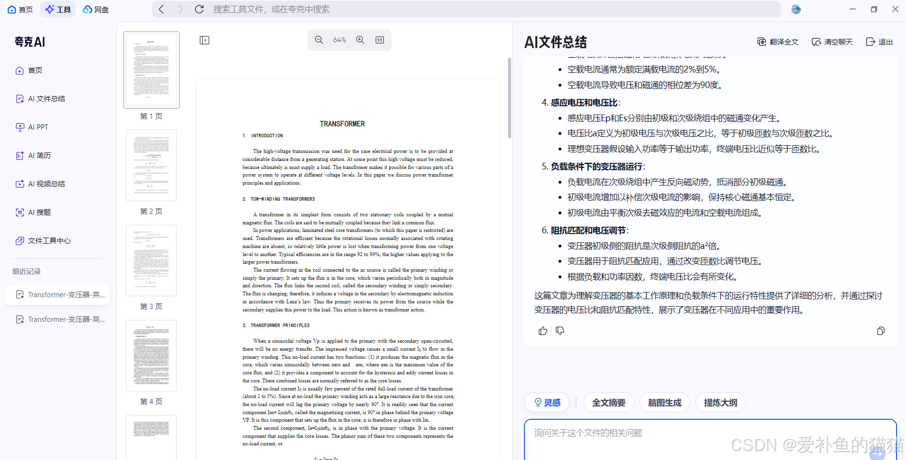The width and height of the screenshot is (906, 460).
Task: Open AI 视频总结 in sidebar
Action: (40, 184)
